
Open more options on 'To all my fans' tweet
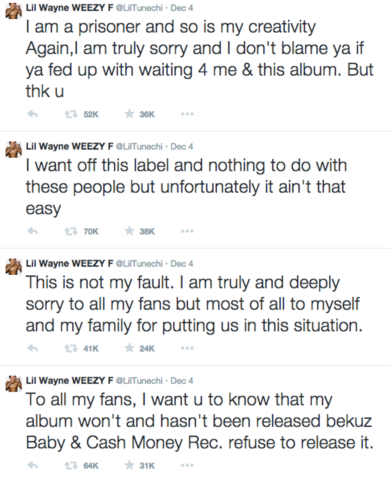pos(187,465)
